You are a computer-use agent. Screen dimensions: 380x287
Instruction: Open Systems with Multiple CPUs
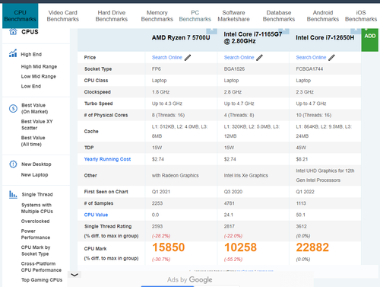[37, 208]
